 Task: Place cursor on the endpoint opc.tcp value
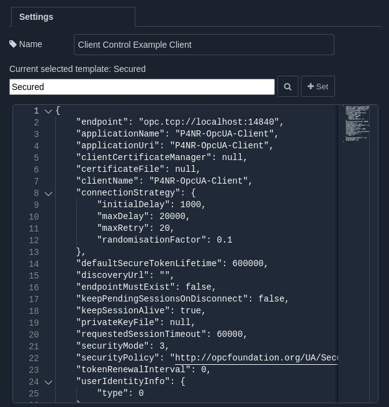coord(208,122)
